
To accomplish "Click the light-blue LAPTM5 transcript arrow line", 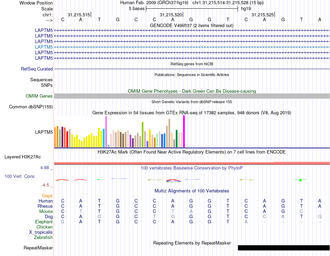I will pyautogui.click(x=192, y=47).
